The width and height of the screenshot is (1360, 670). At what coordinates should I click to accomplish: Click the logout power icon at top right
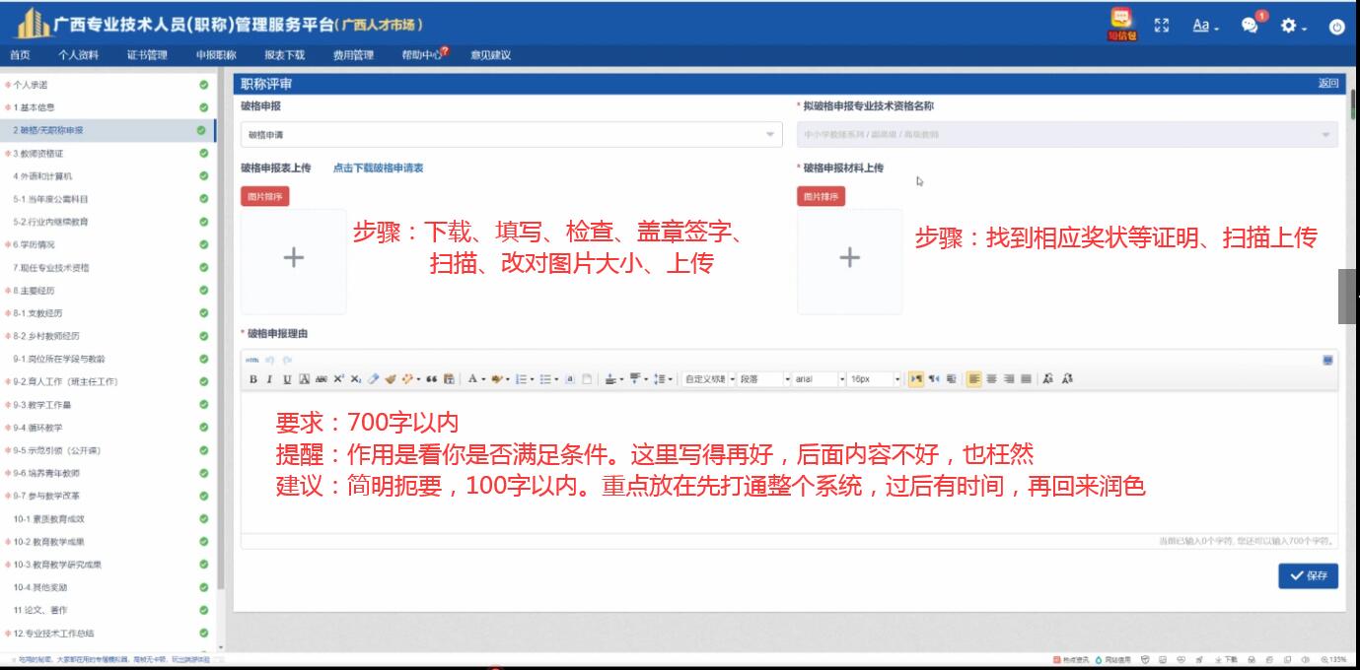(x=1337, y=27)
